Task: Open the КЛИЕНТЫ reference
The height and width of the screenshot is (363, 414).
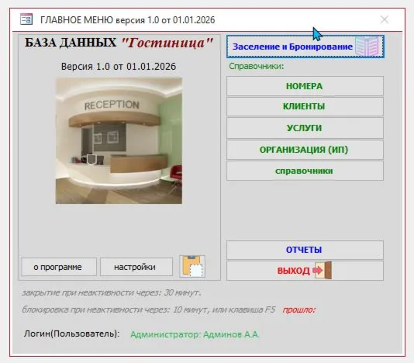Action: coord(305,106)
